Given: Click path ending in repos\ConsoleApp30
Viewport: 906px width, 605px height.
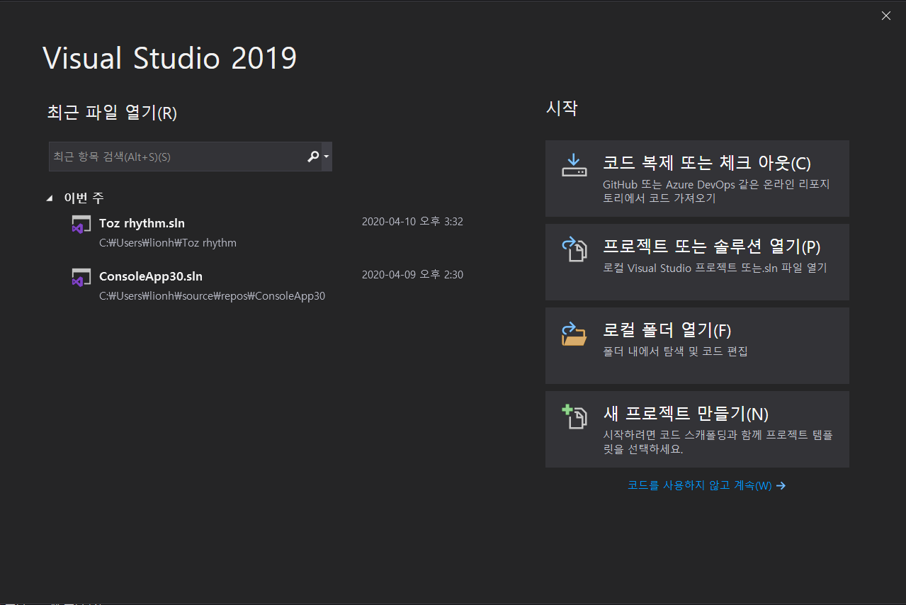Looking at the screenshot, I should [x=212, y=296].
